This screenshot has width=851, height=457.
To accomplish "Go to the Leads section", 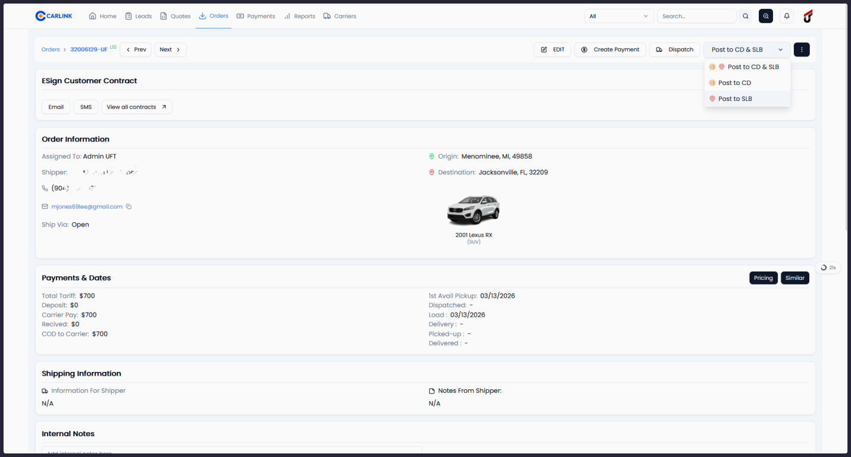I will pos(138,16).
